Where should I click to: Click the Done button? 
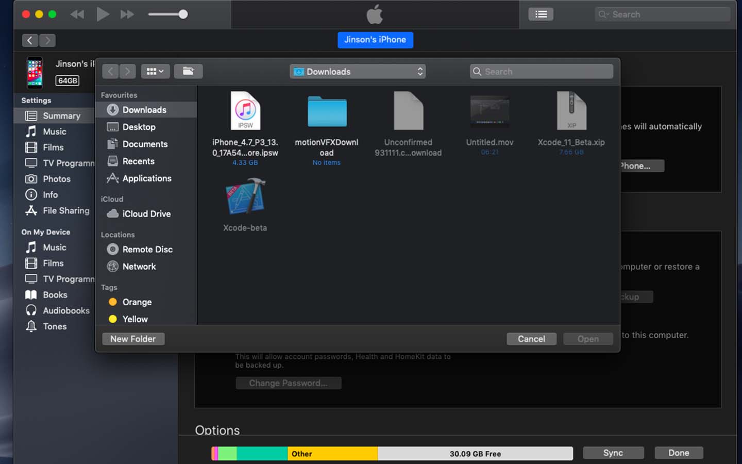pos(679,453)
